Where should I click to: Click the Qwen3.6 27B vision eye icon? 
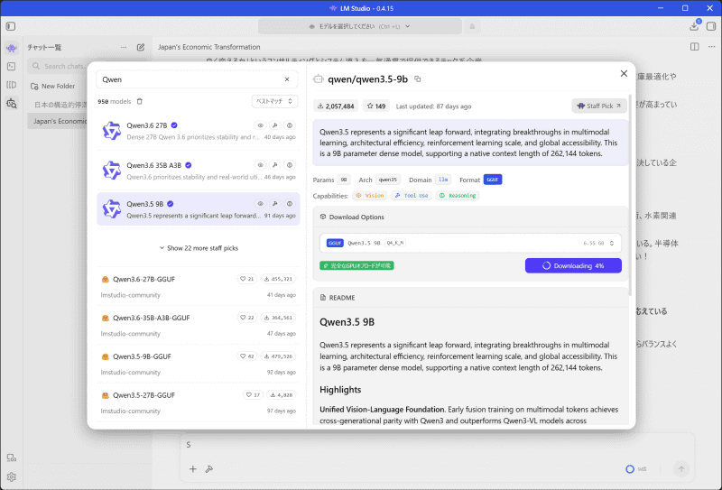(x=260, y=125)
